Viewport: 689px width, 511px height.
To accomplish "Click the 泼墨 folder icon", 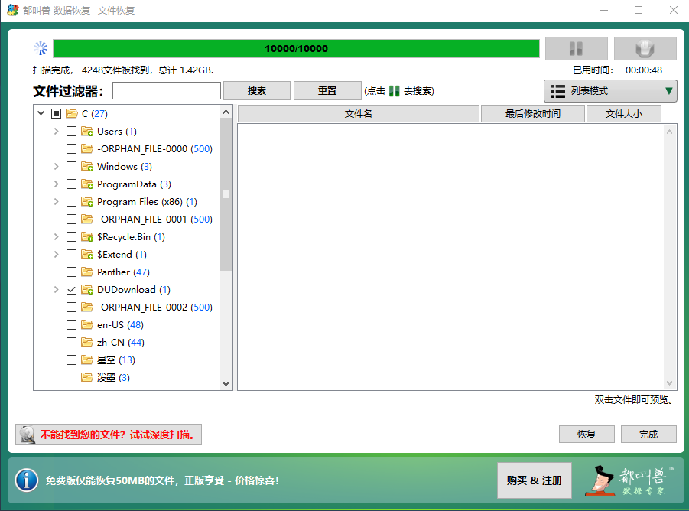I will pos(87,377).
